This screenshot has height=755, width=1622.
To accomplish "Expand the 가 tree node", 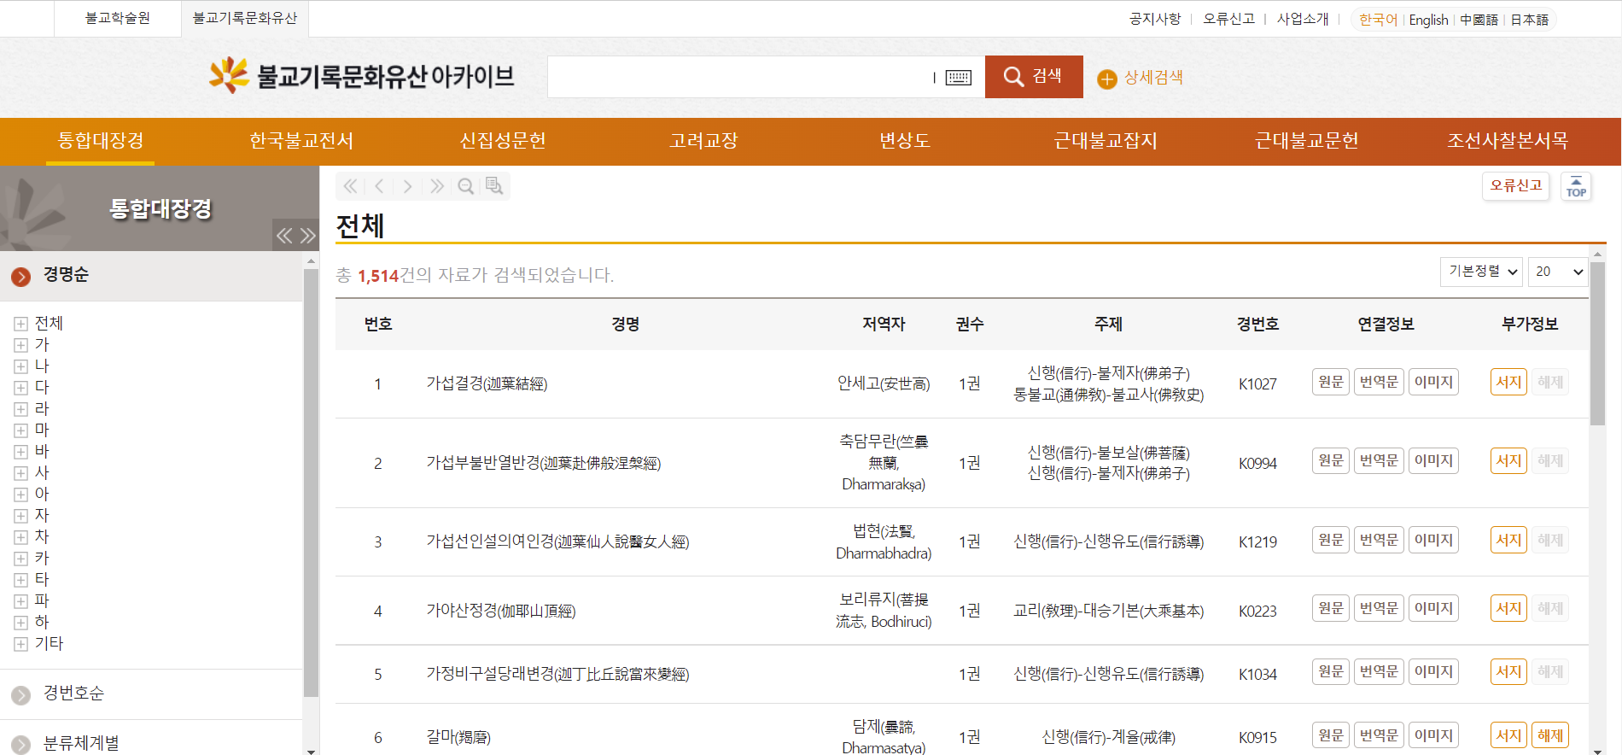I will 21,345.
